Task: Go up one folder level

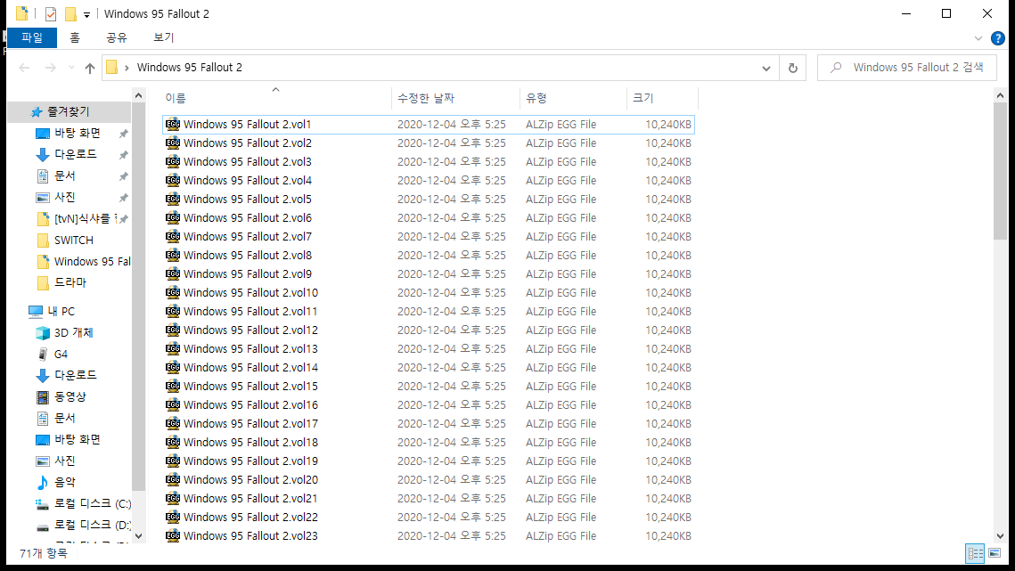Action: tap(90, 68)
